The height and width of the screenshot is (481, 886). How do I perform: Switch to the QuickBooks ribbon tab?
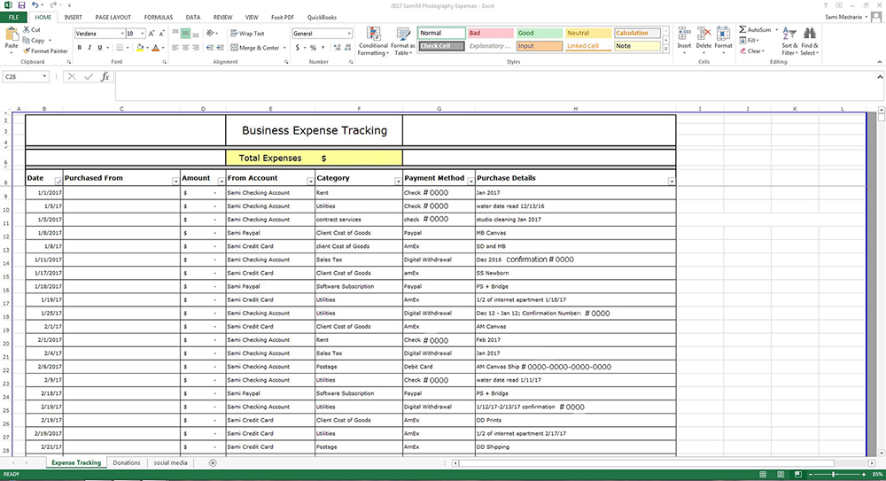click(323, 18)
